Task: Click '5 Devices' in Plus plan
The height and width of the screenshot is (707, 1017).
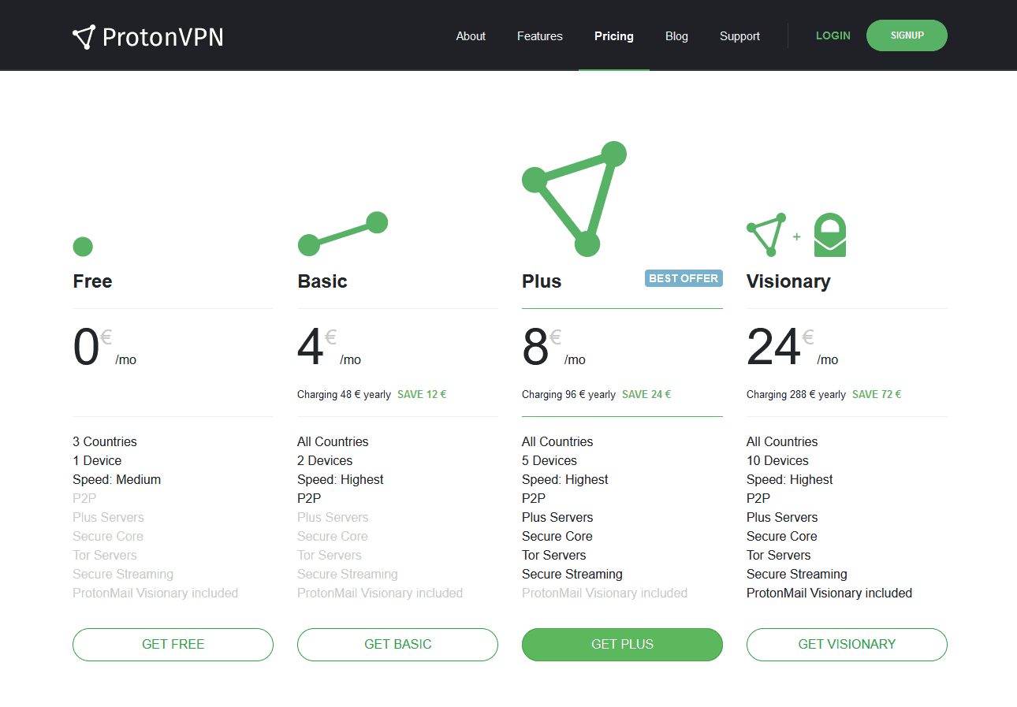Action: point(549,460)
